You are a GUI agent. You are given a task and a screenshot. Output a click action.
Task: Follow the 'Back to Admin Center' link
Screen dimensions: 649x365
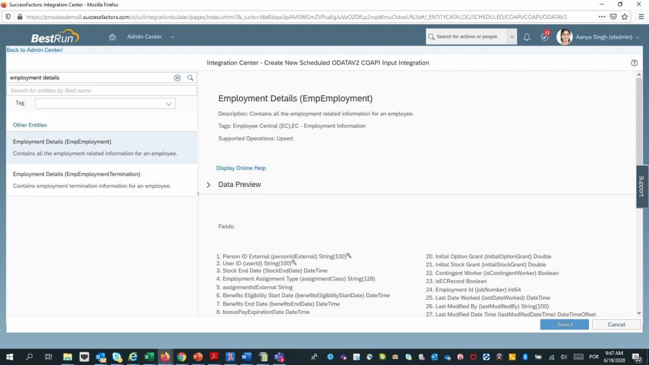(35, 50)
